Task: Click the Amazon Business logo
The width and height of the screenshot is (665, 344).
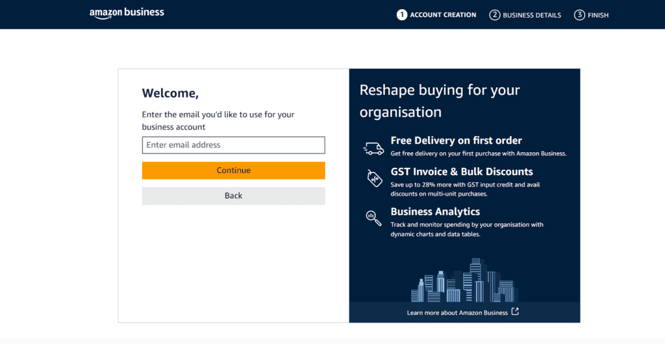Action: tap(127, 14)
